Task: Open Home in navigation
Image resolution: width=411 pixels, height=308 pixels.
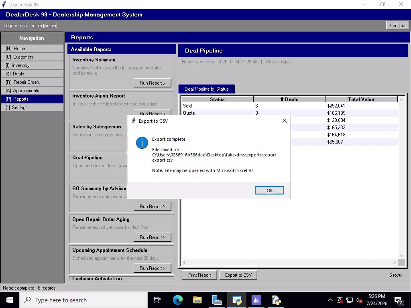Action: 32,49
